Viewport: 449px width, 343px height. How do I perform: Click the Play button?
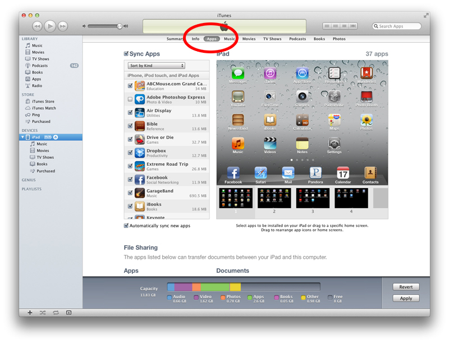click(x=50, y=26)
